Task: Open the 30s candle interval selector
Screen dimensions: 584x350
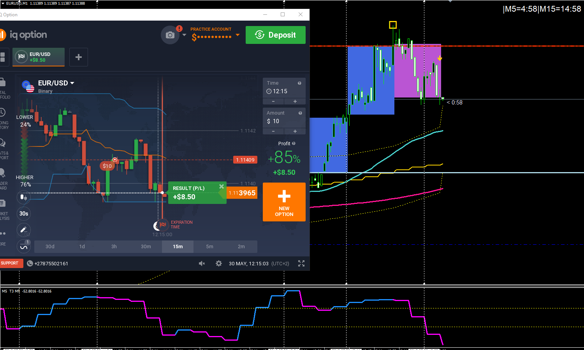Action: tap(24, 213)
